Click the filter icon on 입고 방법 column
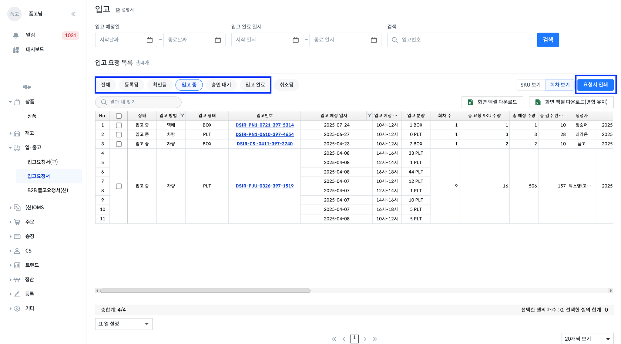This screenshot has height=344, width=621. click(x=182, y=116)
